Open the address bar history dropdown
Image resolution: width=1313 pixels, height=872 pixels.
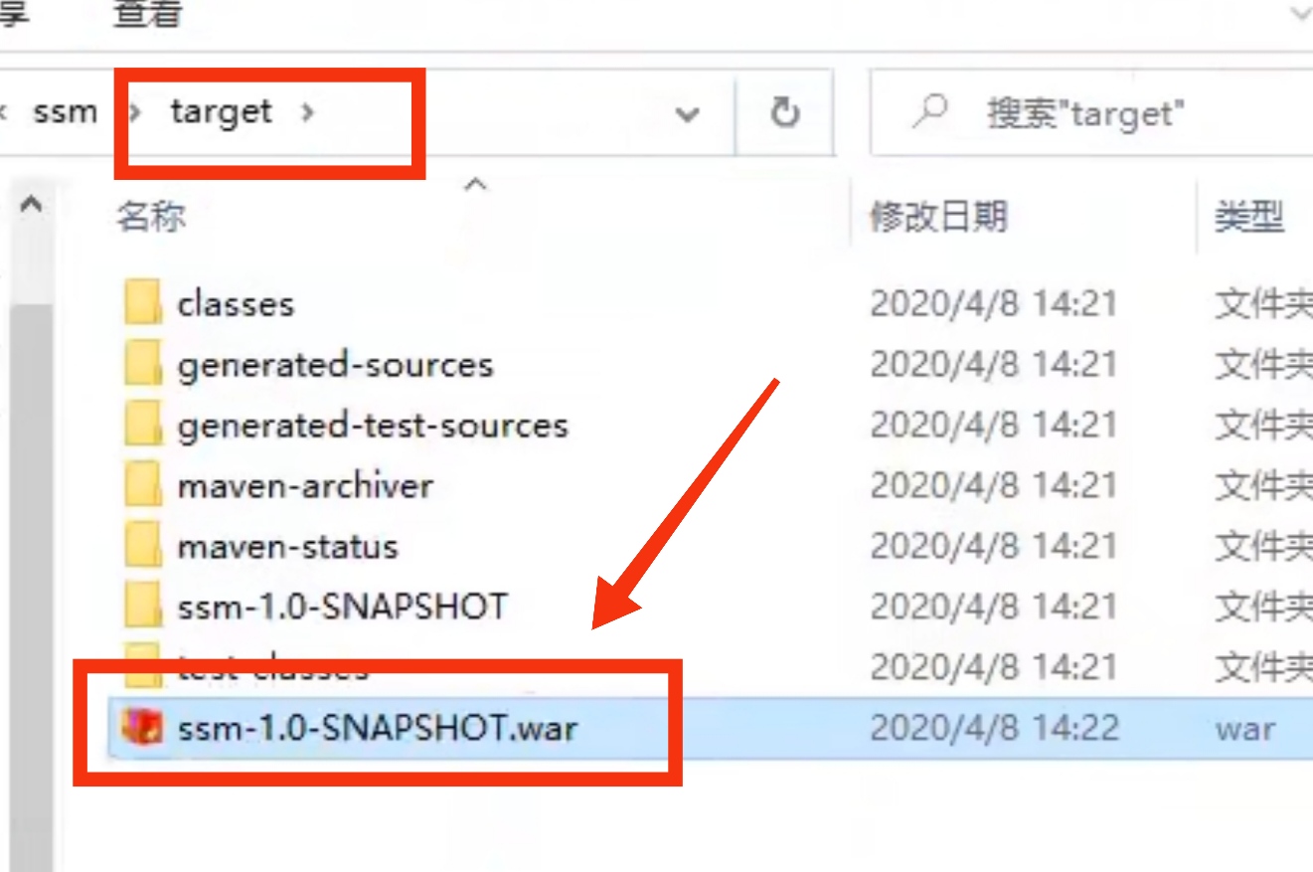[687, 114]
